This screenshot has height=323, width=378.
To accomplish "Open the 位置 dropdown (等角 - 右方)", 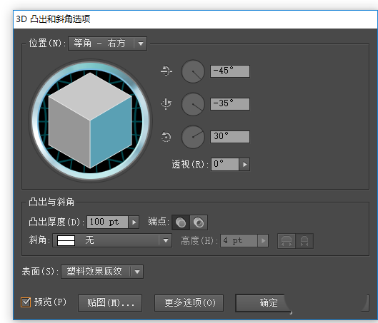I will pyautogui.click(x=107, y=43).
